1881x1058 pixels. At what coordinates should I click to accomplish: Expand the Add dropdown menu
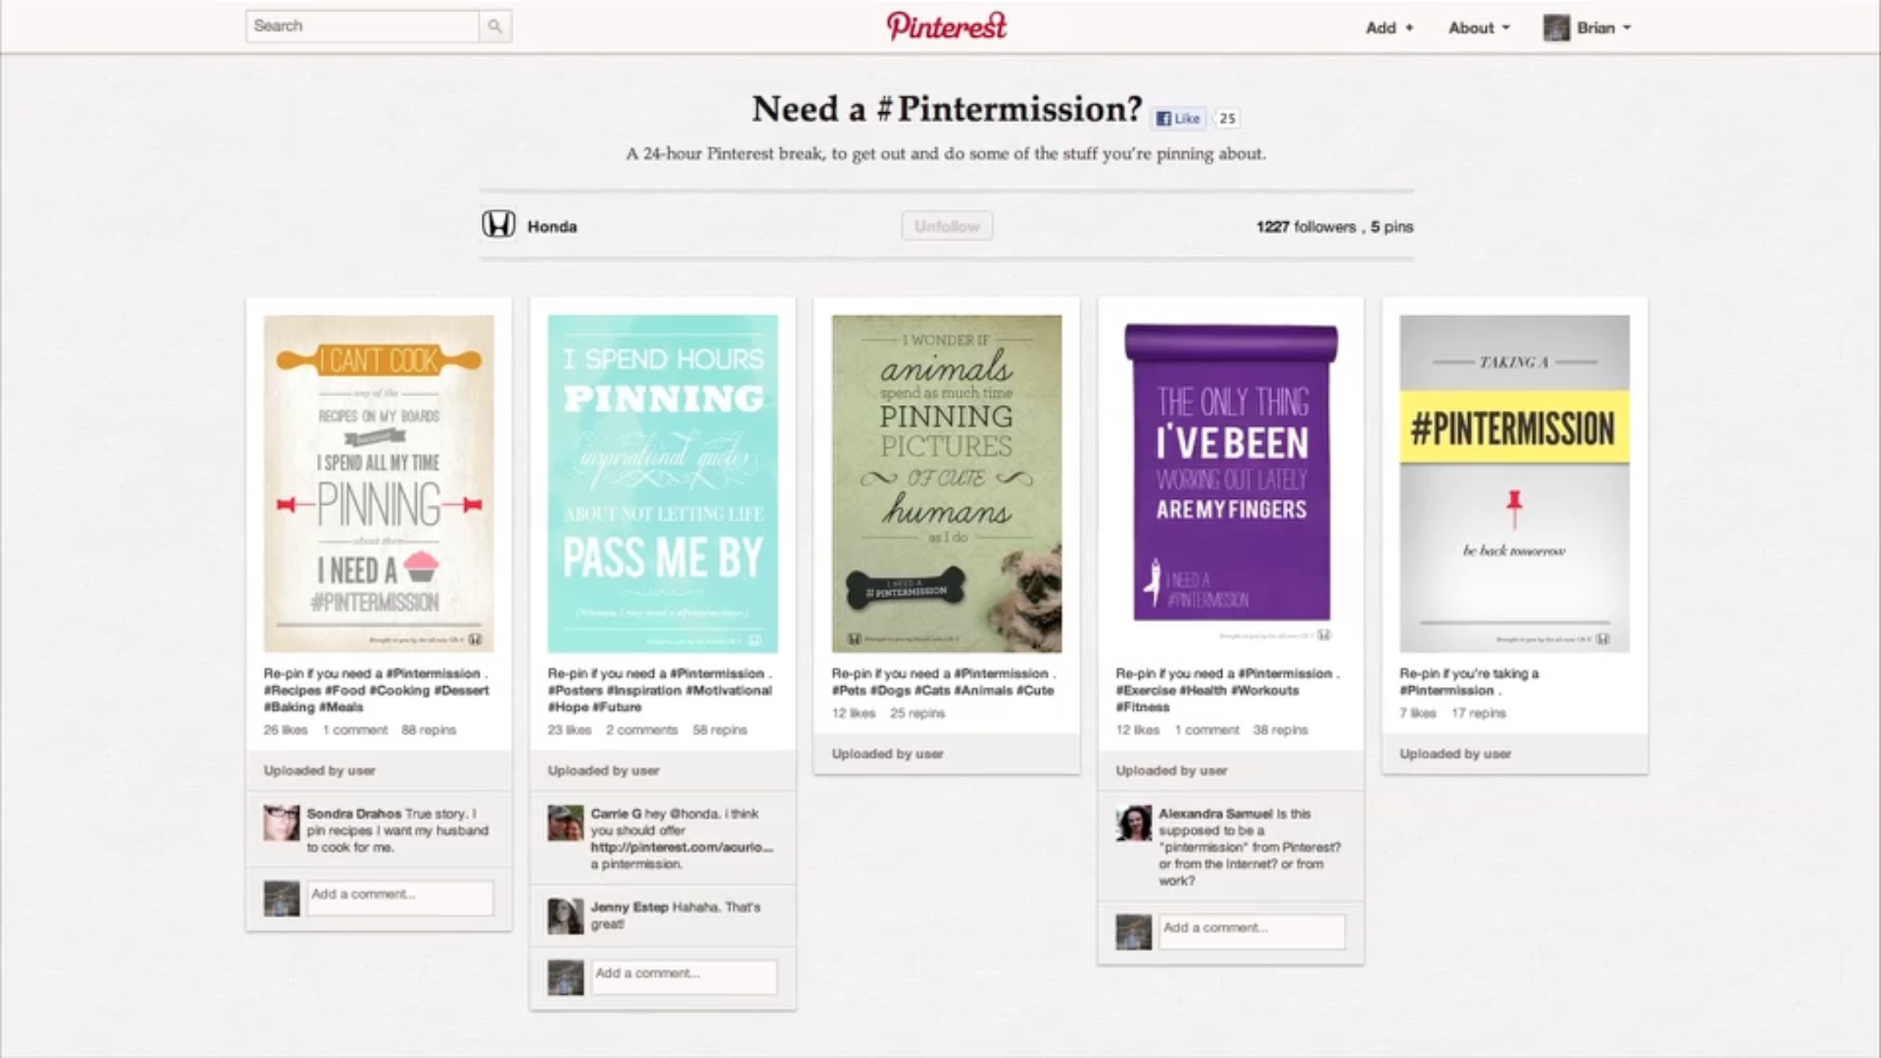[x=1389, y=28]
